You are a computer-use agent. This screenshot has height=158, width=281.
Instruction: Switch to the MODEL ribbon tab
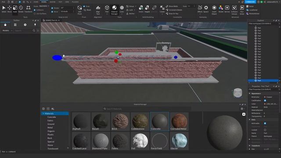click(x=44, y=2)
